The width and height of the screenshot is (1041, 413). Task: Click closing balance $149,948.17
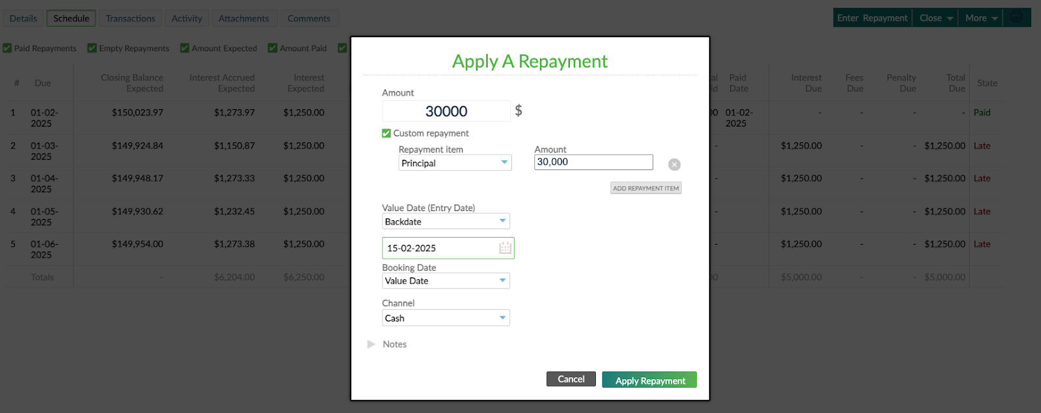point(137,178)
